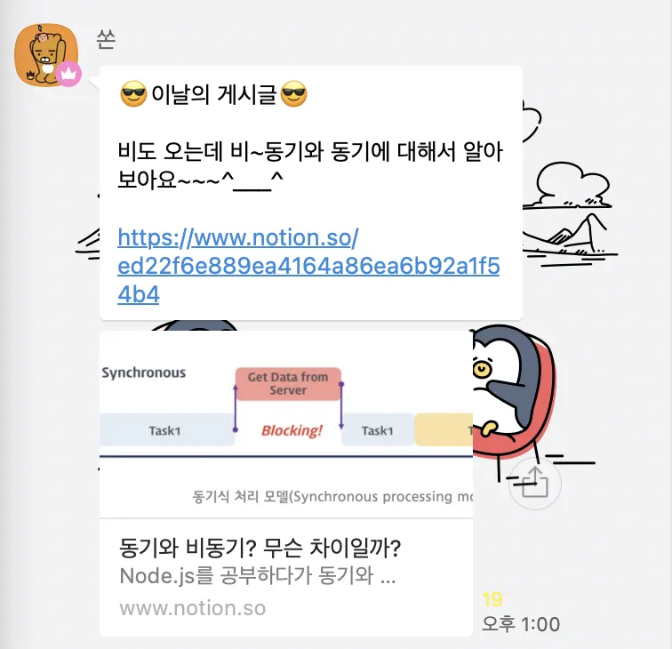Viewport: 672px width, 649px height.
Task: Open the Synchronous diagram preview thumbnail
Action: pyautogui.click(x=286, y=424)
